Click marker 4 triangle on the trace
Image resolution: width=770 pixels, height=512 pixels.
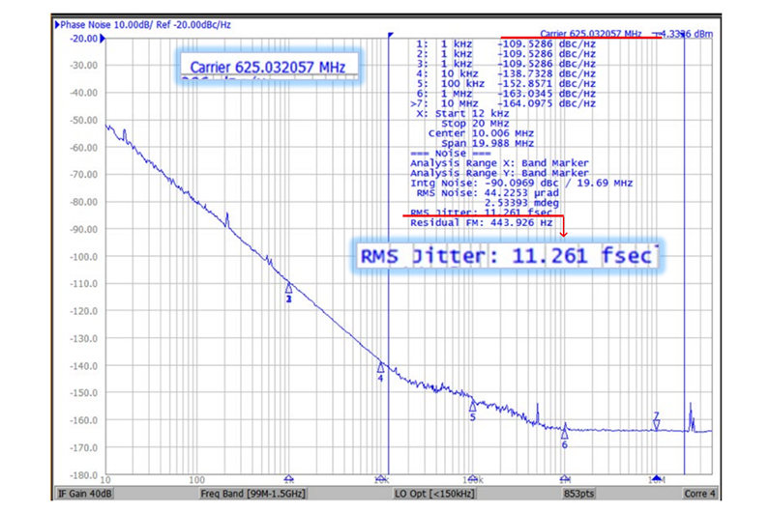pyautogui.click(x=381, y=368)
